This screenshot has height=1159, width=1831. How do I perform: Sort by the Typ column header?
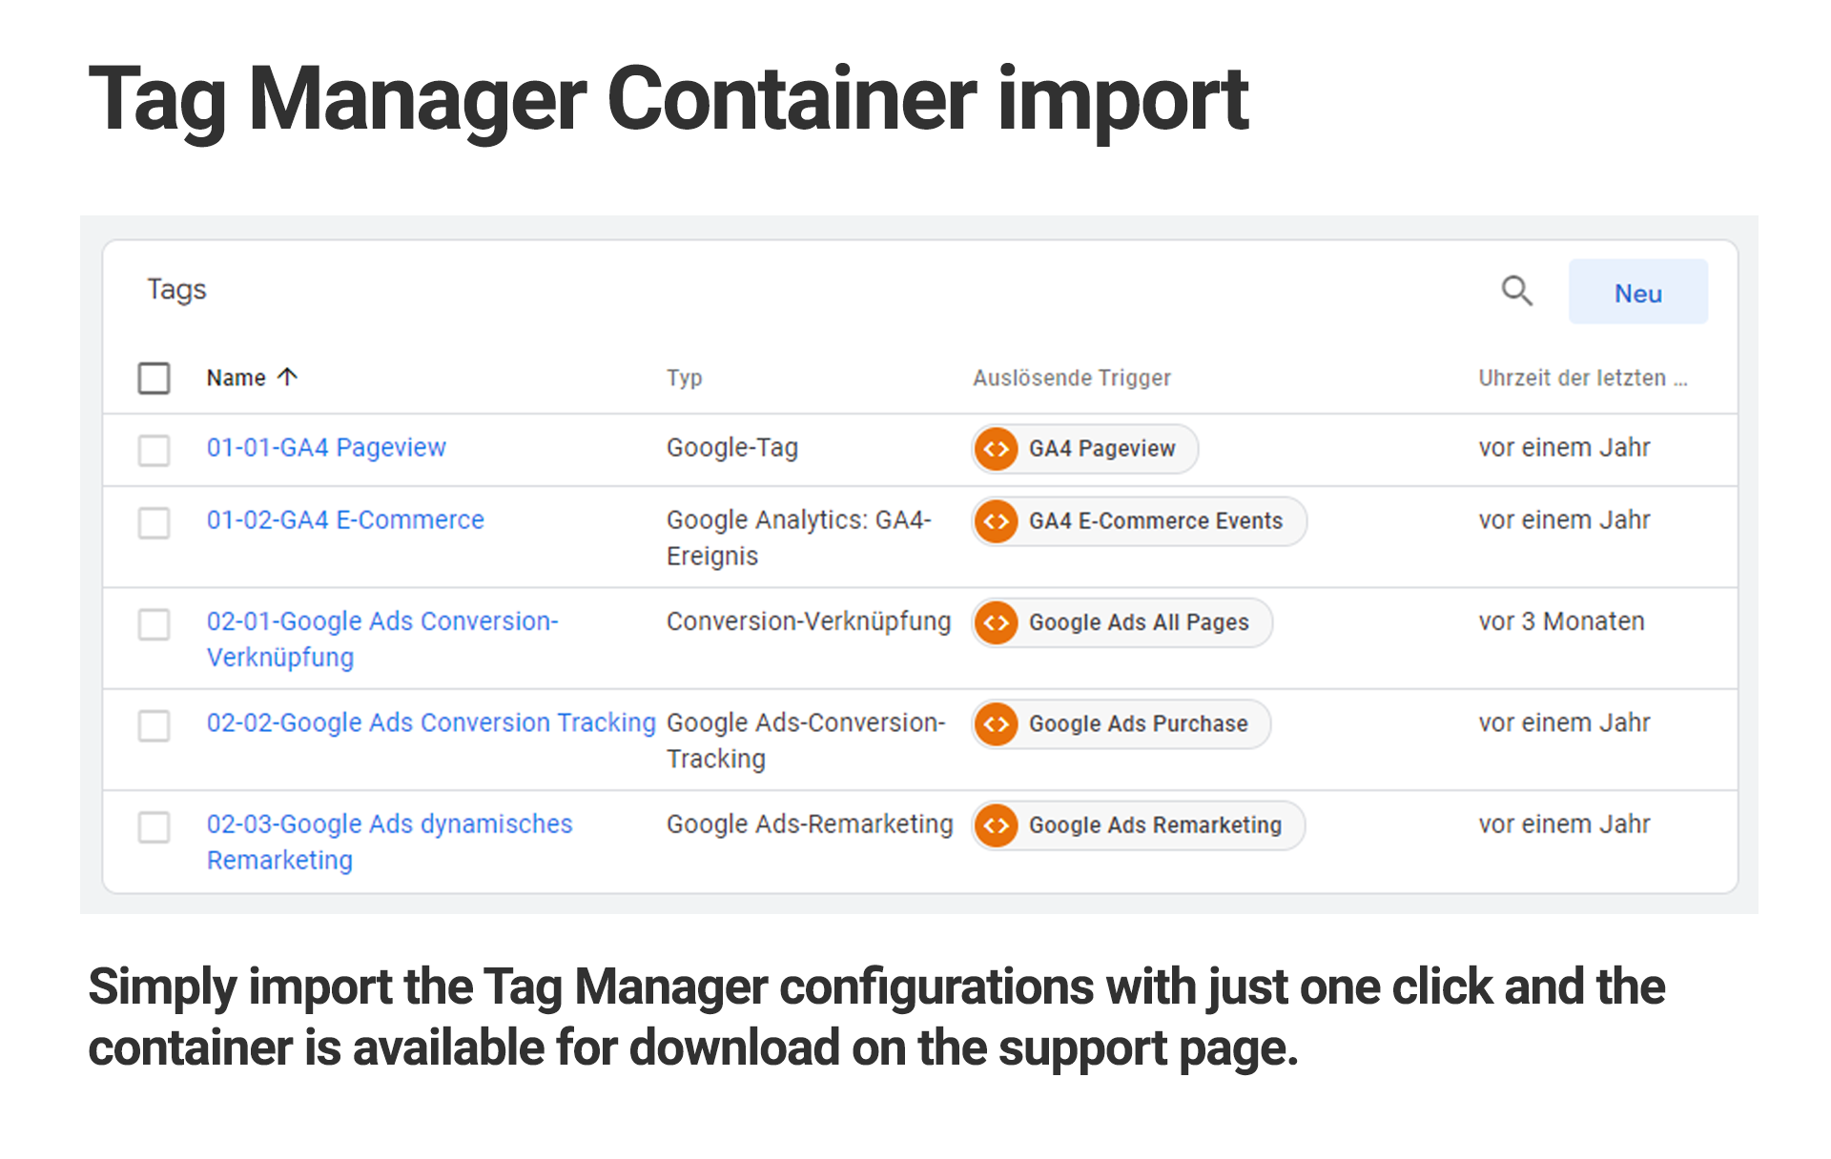(x=684, y=378)
